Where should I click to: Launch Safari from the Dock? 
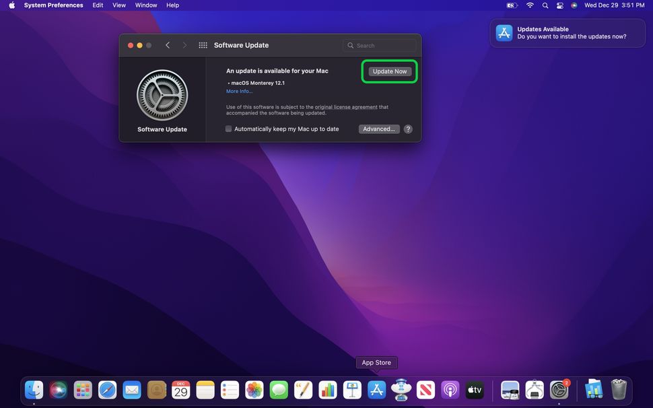(106, 389)
